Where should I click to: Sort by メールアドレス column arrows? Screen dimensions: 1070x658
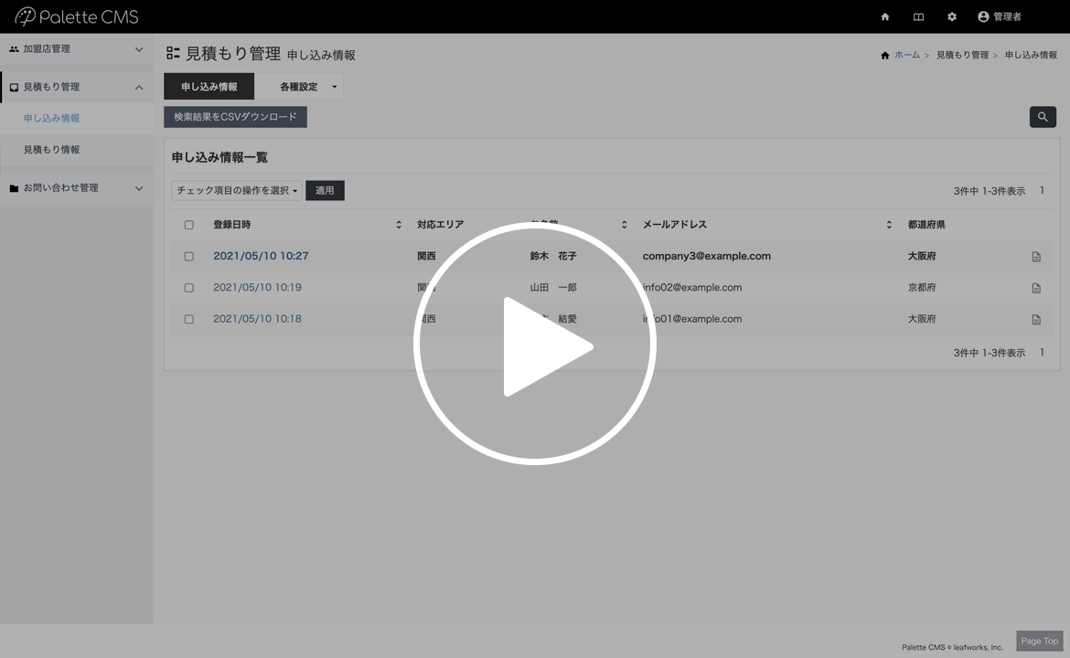(x=889, y=225)
